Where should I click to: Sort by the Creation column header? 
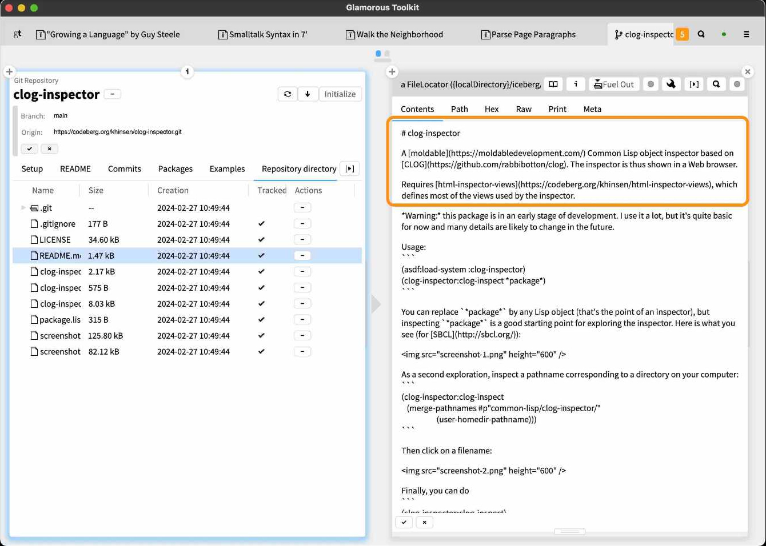point(173,190)
